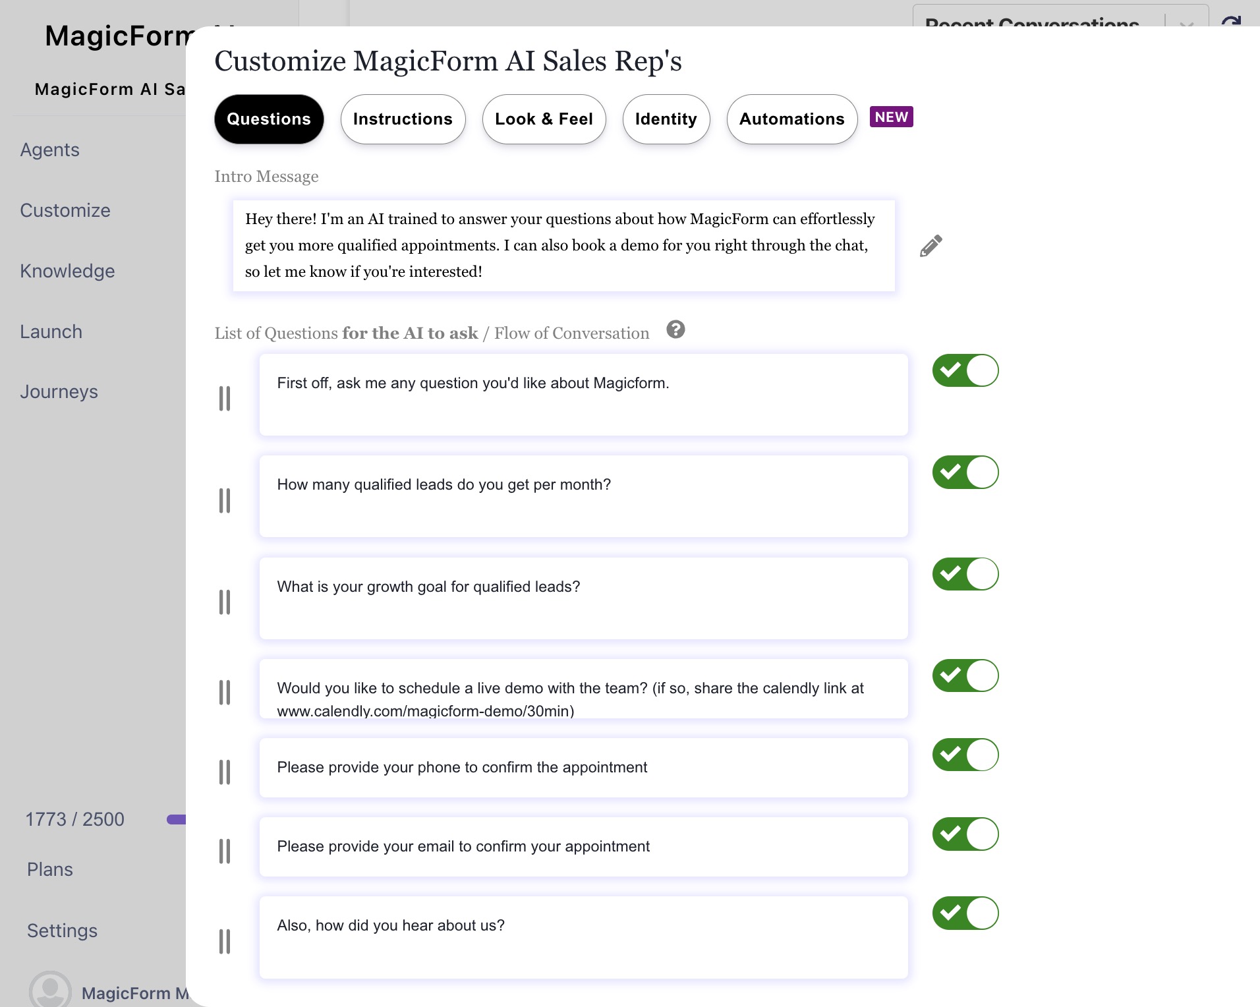This screenshot has width=1260, height=1007.
Task: Click drag handle beside 'growth goal' question
Action: click(x=225, y=602)
